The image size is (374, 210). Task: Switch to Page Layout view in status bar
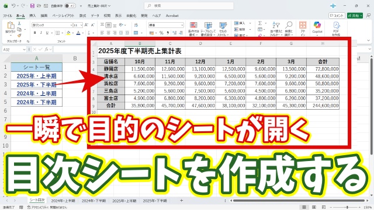pos(314,207)
